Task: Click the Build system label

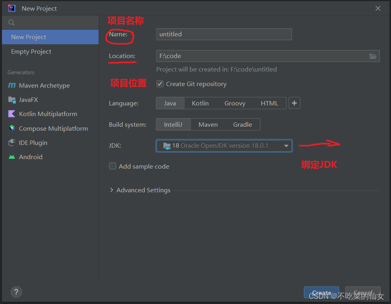Action: coord(128,124)
